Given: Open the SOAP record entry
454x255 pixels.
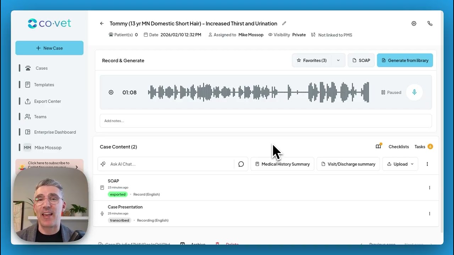Looking at the screenshot, I should pyautogui.click(x=266, y=188).
